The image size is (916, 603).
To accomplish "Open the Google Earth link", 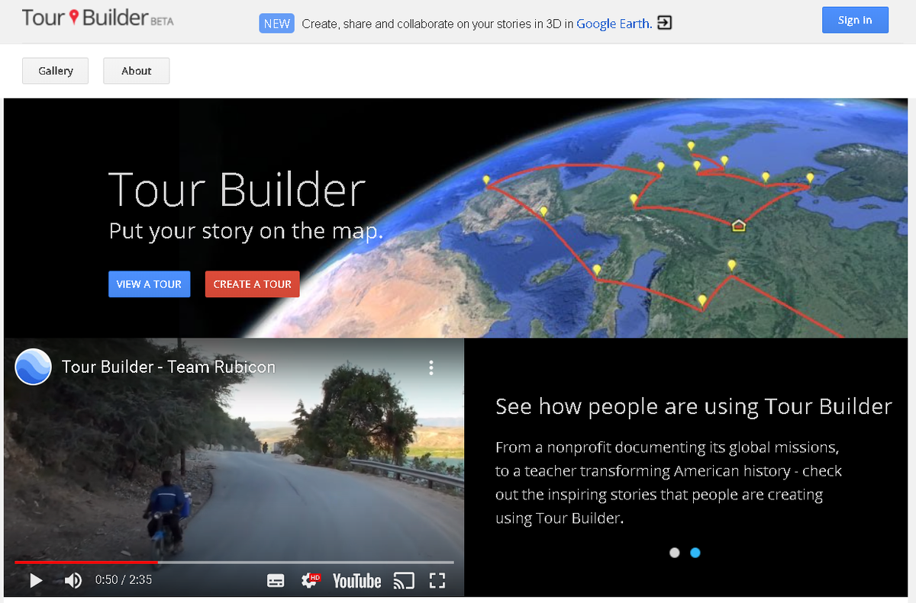I will 614,24.
